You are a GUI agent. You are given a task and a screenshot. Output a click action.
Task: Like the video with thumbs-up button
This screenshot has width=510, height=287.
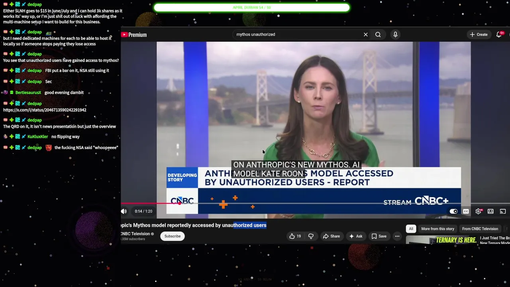pyautogui.click(x=295, y=236)
